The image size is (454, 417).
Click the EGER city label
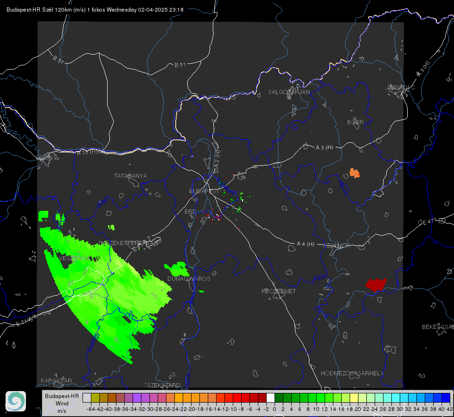(355, 122)
